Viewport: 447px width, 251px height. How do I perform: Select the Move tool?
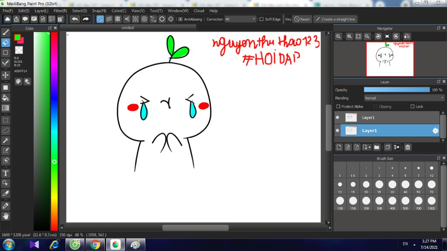coord(5,75)
